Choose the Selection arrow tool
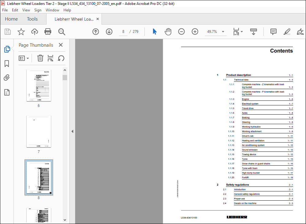Viewport: 306px width, 224px height. 155,32
